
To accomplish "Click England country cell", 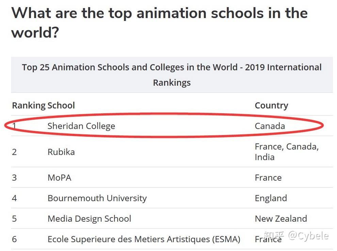I will (271, 198).
